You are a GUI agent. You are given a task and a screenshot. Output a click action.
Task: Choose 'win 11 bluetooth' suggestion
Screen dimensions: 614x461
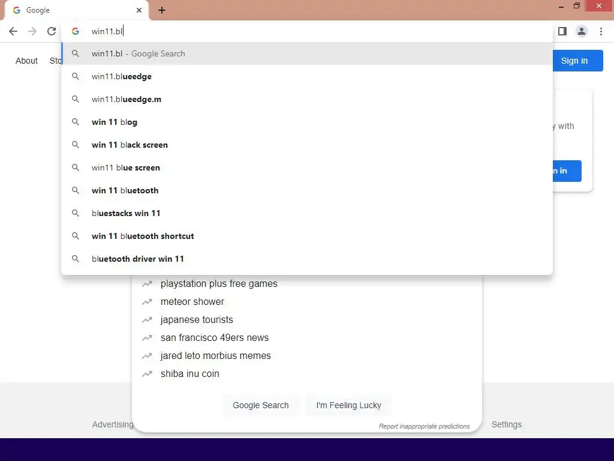[x=307, y=190]
